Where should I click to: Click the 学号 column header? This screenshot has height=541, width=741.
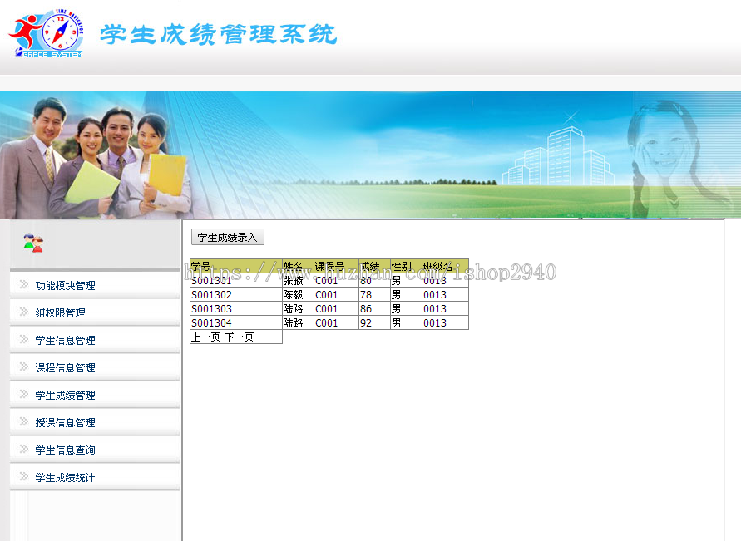click(236, 266)
